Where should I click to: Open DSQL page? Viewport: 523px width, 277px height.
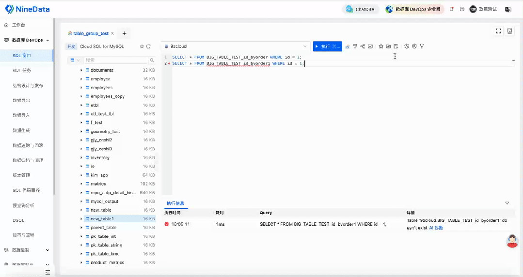point(18,220)
